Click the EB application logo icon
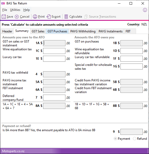Viewport: 149px width, 154px height. [x=3, y=3]
